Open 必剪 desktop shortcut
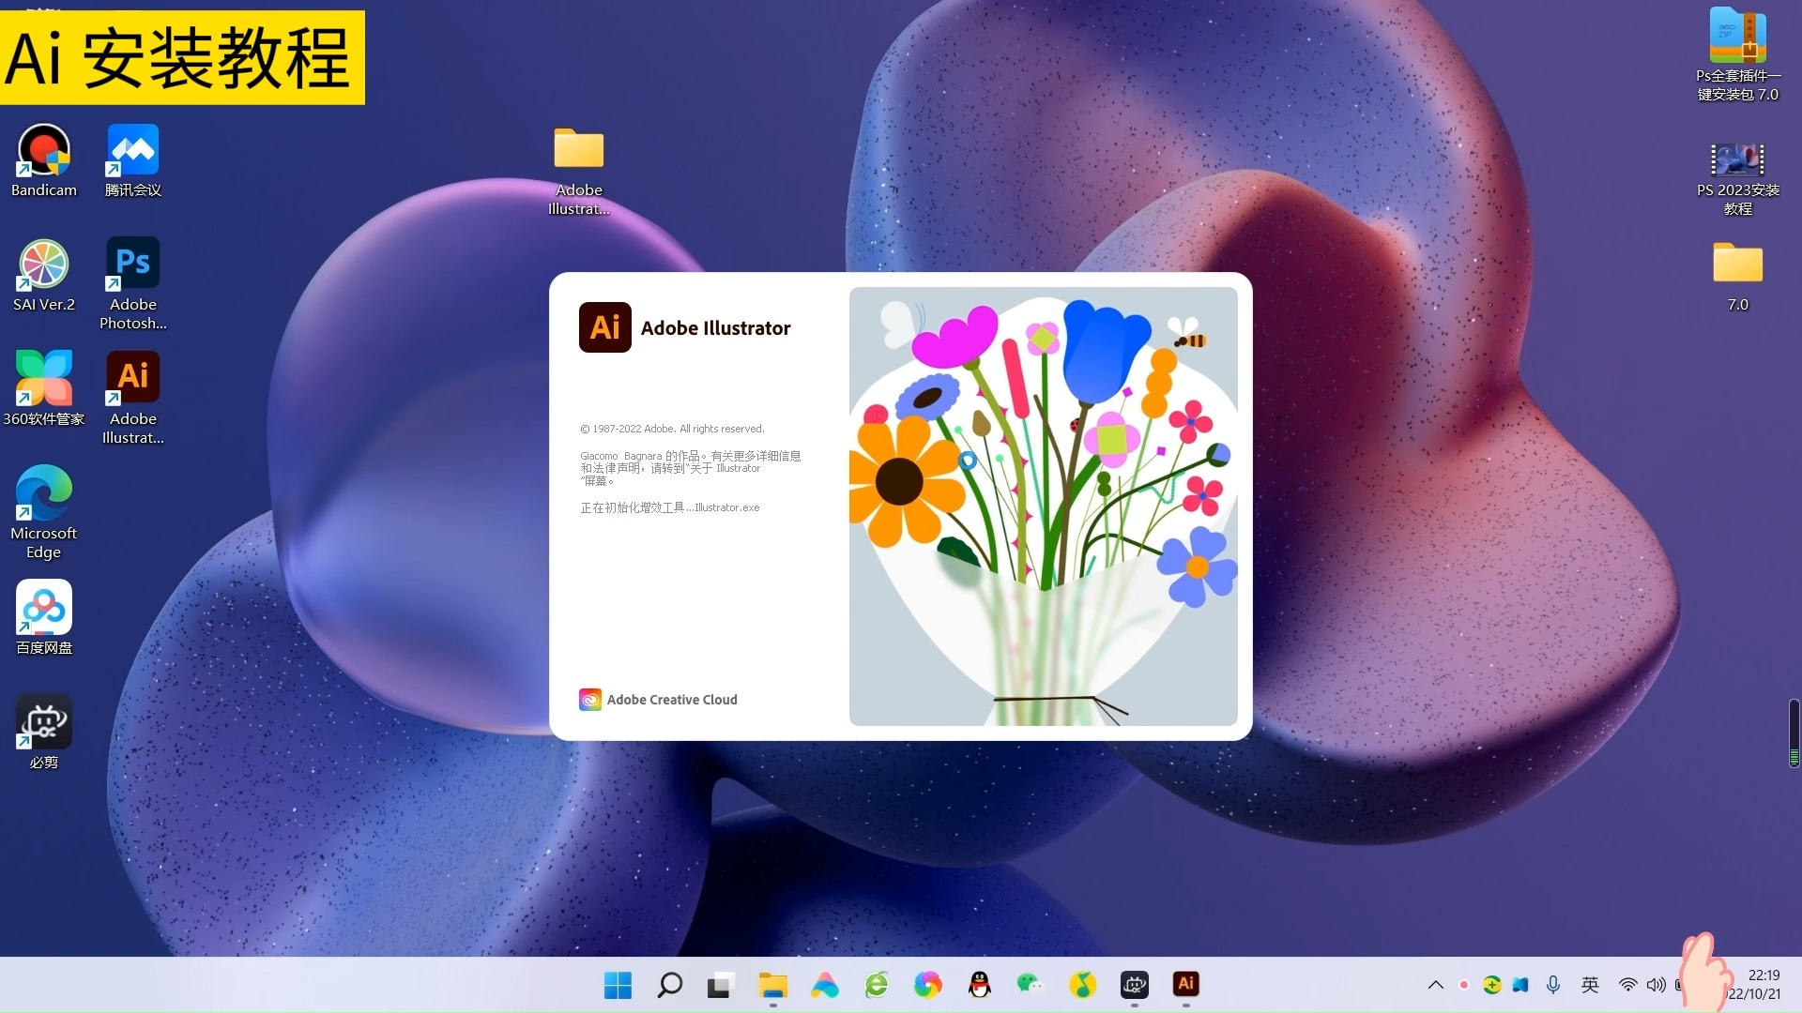This screenshot has height=1013, width=1802. 43,722
